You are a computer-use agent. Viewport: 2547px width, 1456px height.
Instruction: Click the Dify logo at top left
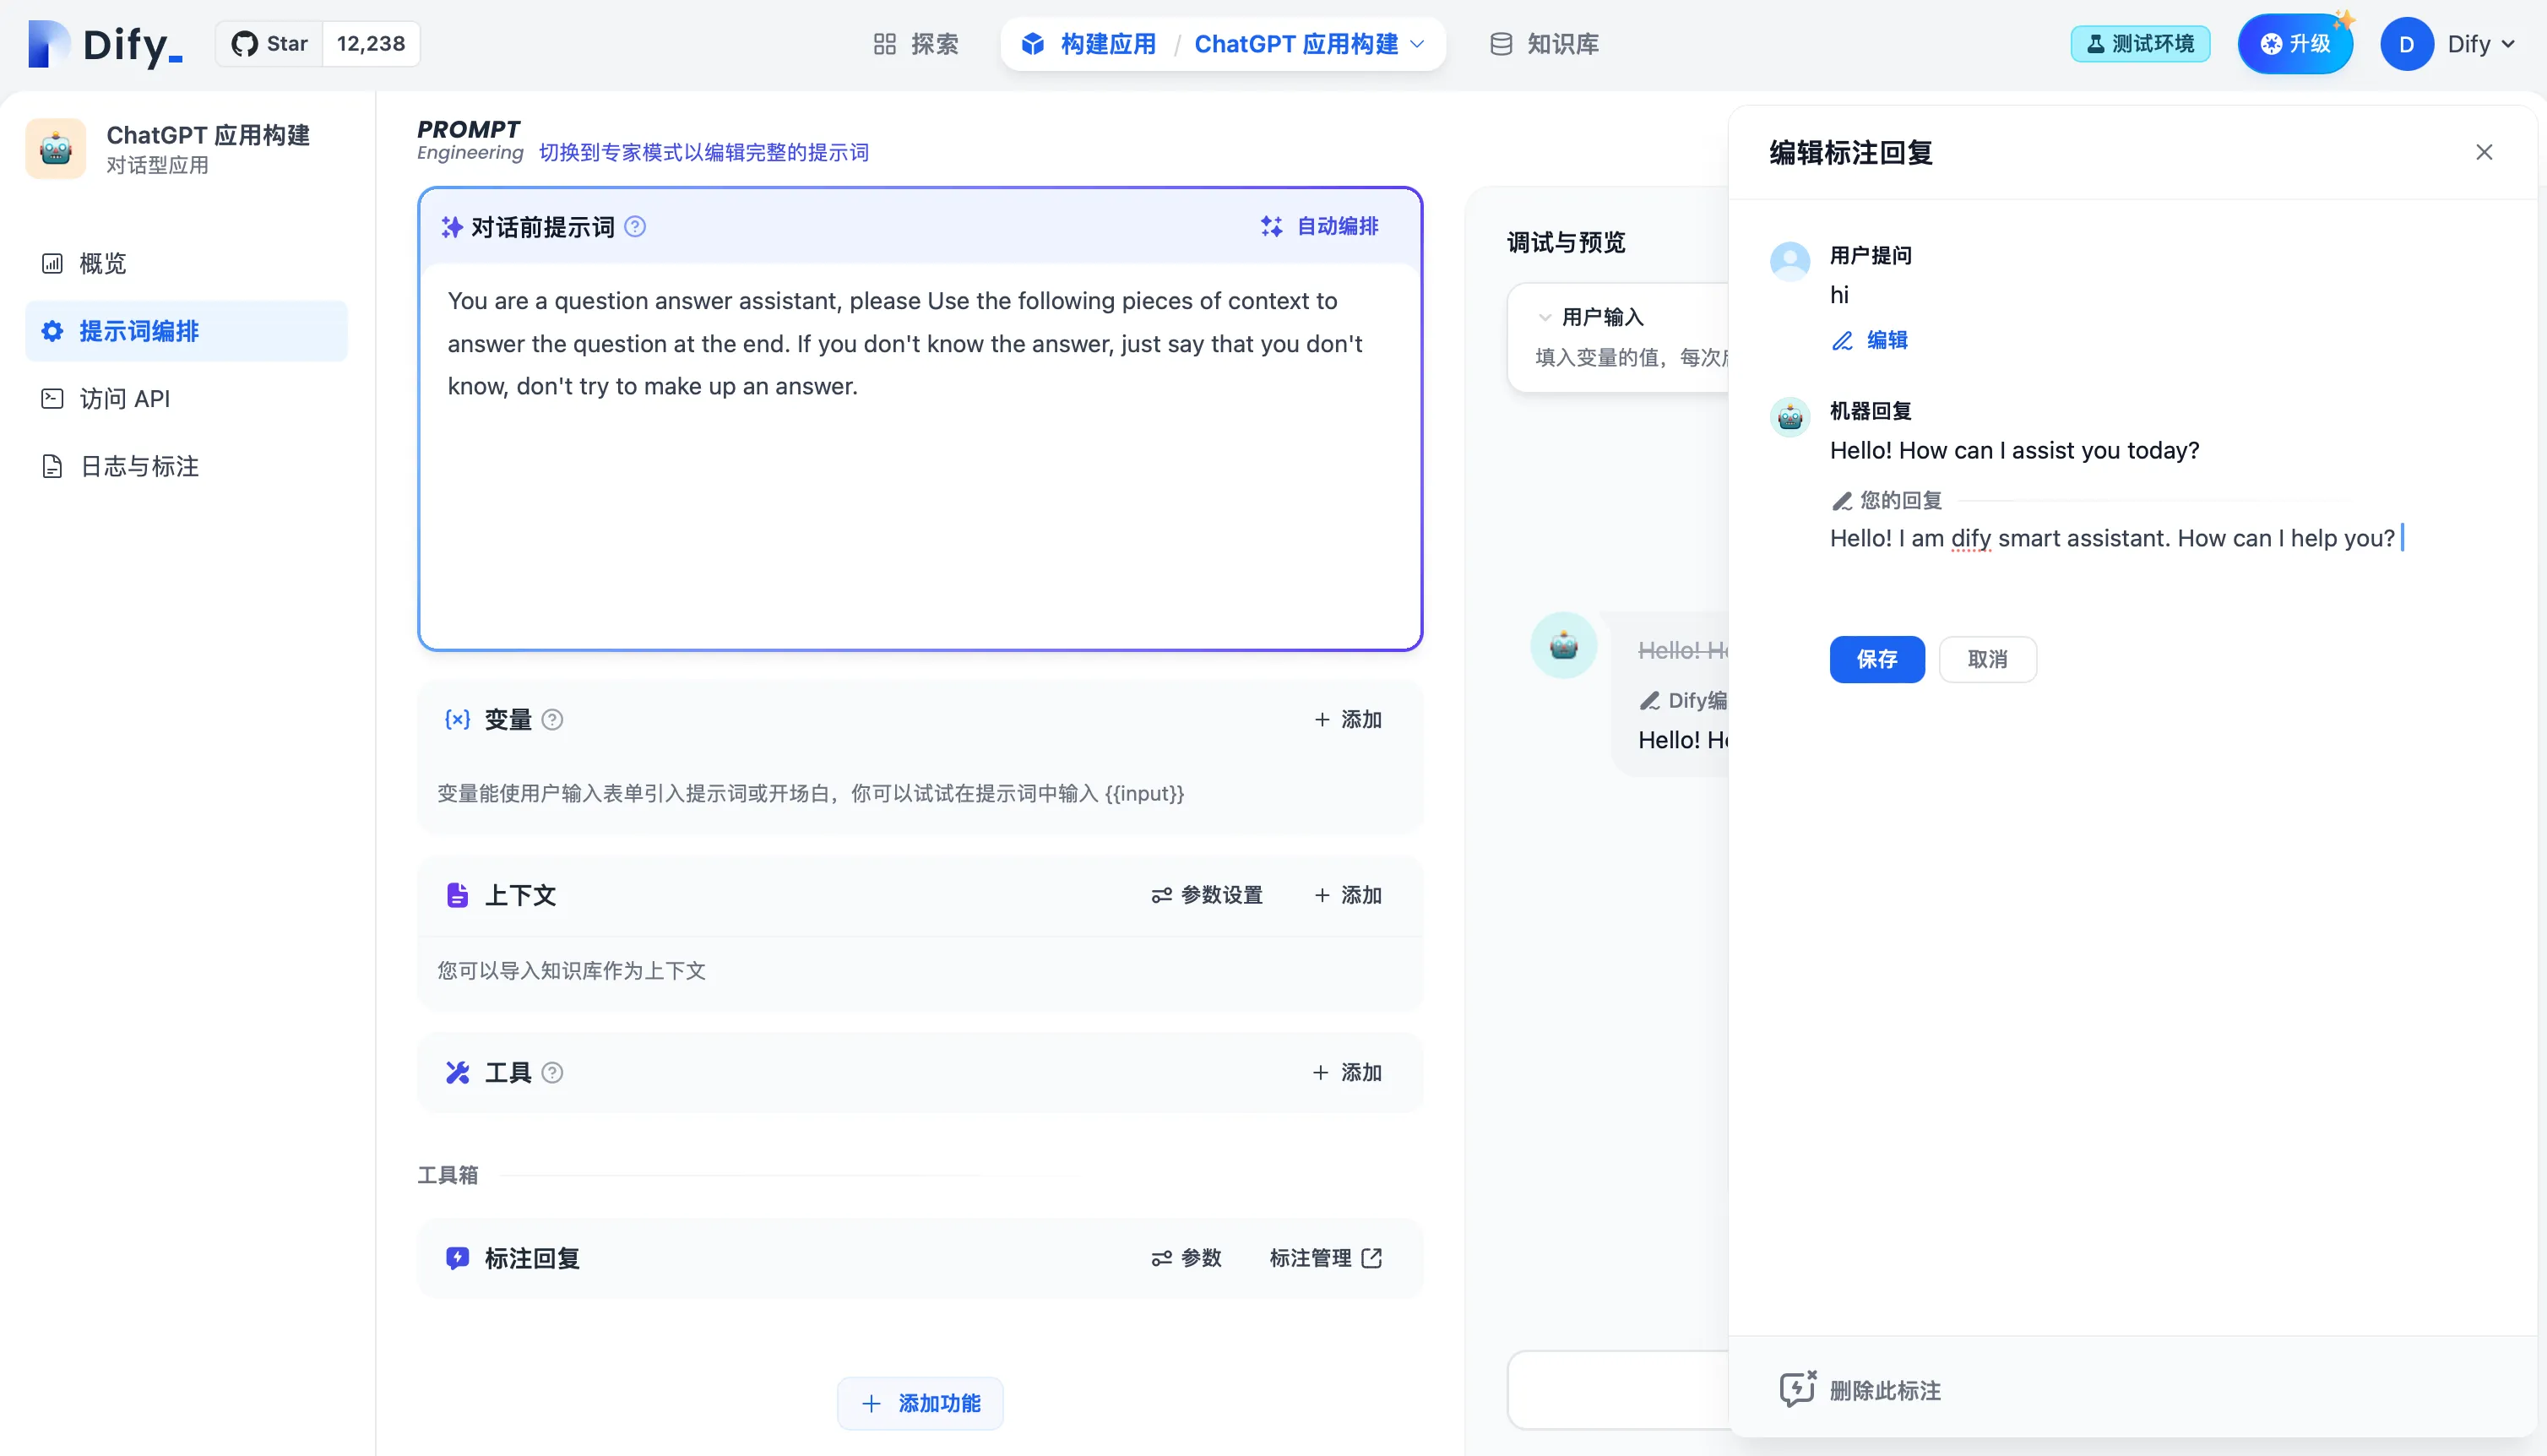105,44
